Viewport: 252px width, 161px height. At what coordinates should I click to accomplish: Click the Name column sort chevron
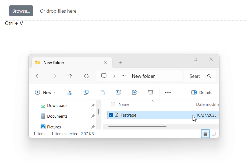(152, 100)
